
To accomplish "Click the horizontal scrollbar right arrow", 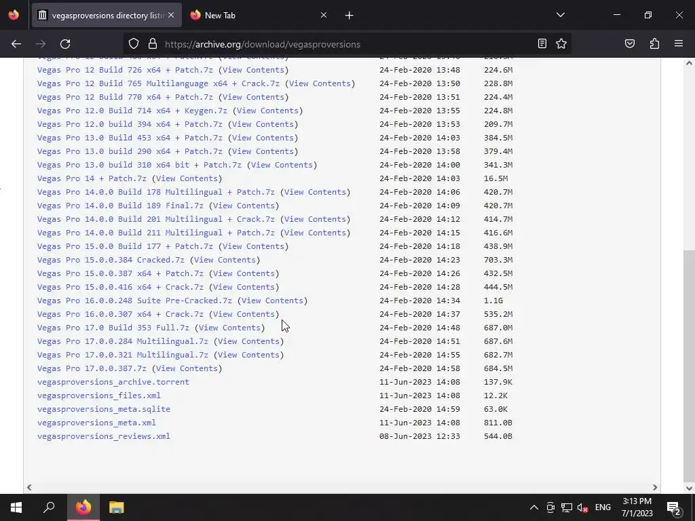I will pos(655,487).
